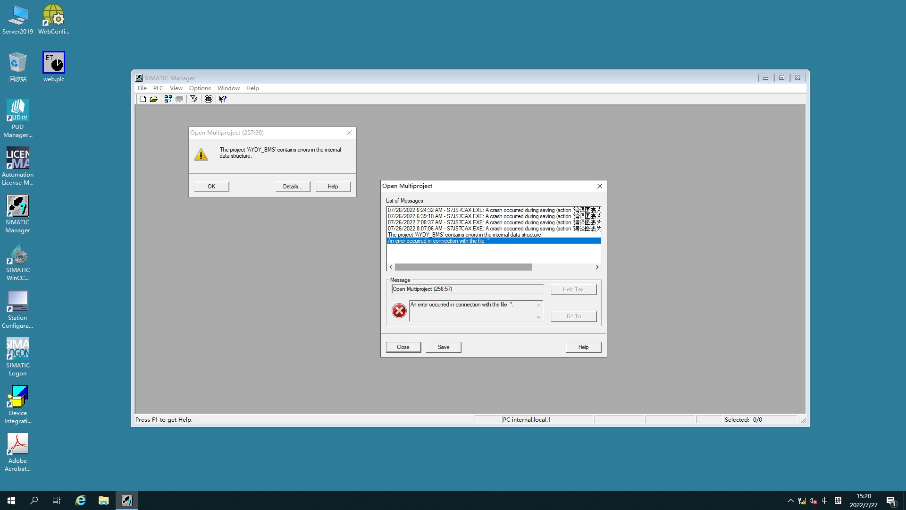
Task: Click the Open Project folder icon
Action: click(154, 99)
